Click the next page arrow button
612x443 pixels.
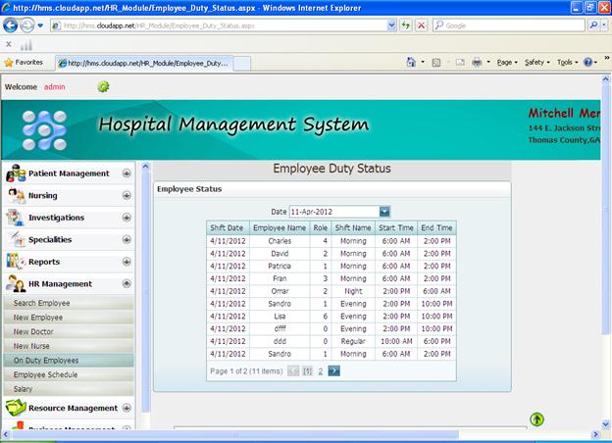pos(334,371)
